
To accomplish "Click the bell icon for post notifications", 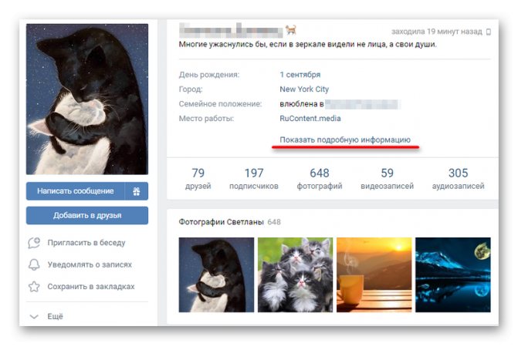I will tap(34, 264).
